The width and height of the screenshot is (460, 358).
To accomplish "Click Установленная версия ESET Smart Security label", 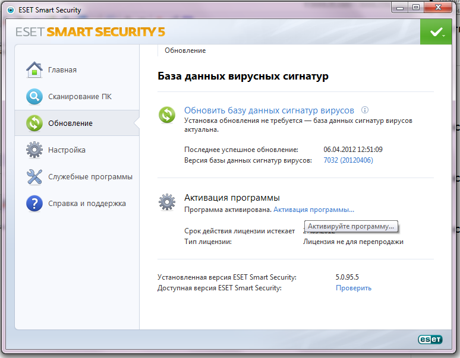I will [x=227, y=277].
